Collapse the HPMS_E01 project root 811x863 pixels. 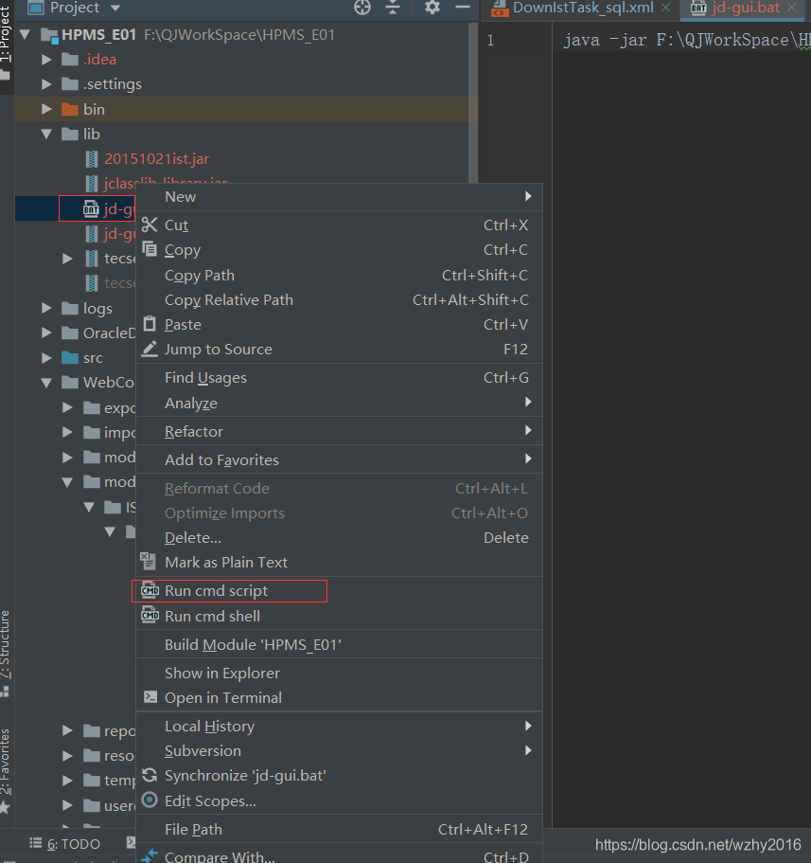25,35
